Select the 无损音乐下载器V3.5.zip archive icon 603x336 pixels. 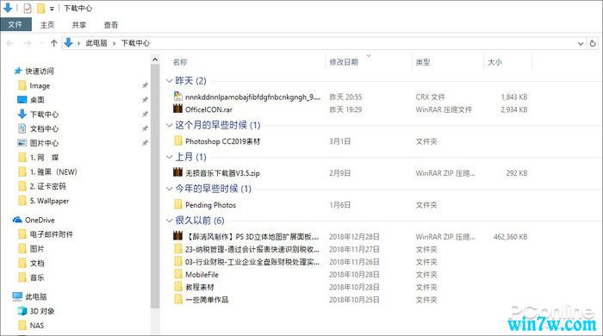click(177, 172)
